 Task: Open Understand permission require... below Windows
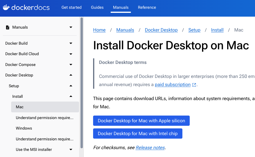45,139
